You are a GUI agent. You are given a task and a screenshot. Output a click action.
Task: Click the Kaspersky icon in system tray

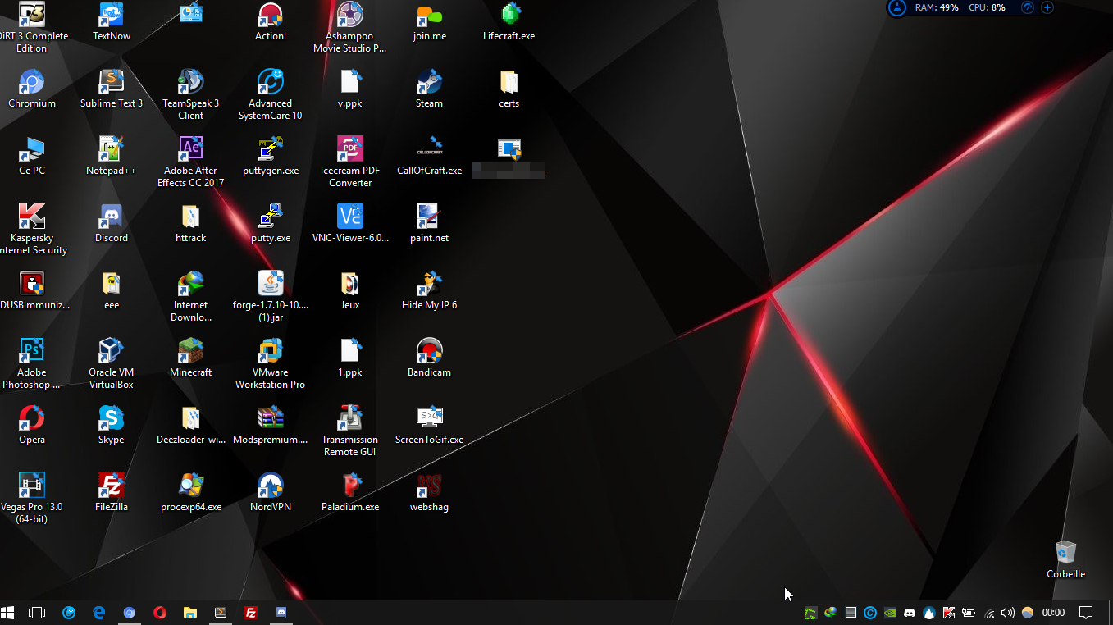tap(949, 613)
